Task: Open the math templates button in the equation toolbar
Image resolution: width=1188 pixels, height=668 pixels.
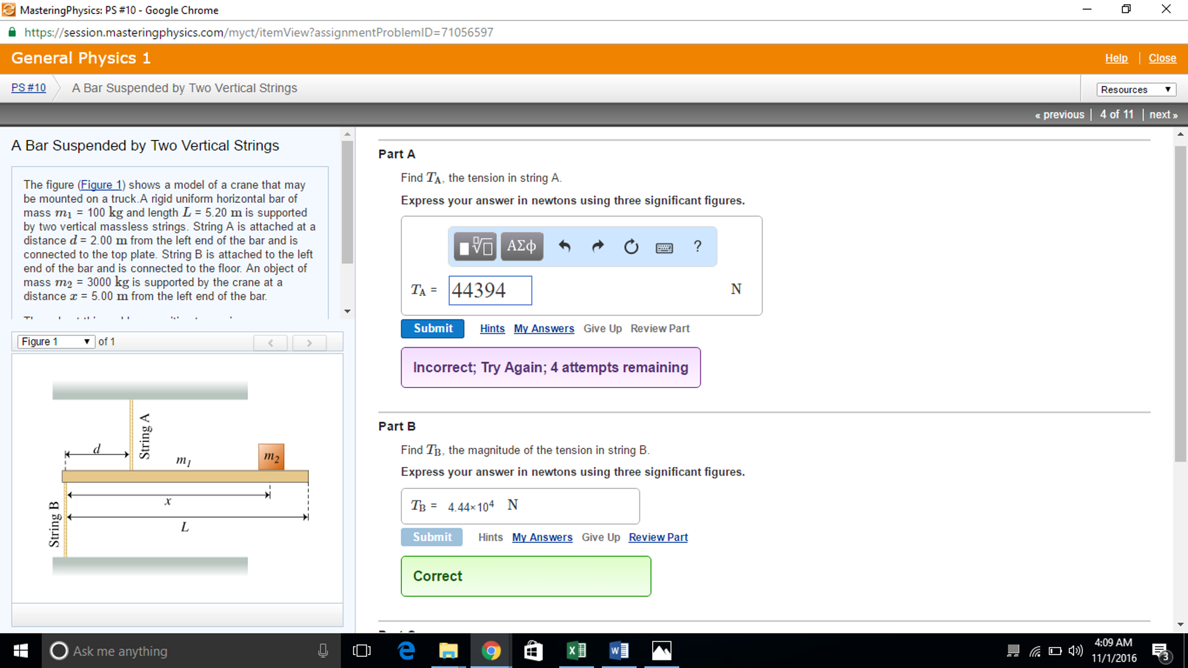Action: [x=475, y=247]
